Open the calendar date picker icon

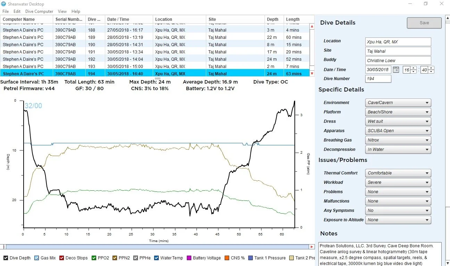pyautogui.click(x=396, y=70)
